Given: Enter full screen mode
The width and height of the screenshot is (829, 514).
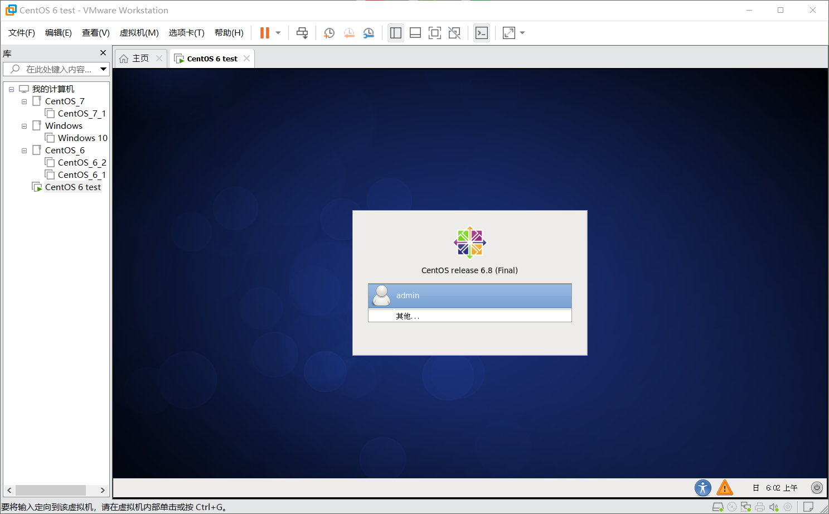Looking at the screenshot, I should (x=435, y=33).
